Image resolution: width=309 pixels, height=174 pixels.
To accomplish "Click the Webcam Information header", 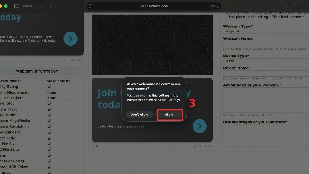I will tap(37, 71).
